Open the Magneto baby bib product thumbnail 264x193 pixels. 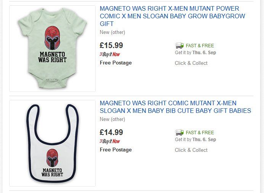tap(52, 143)
